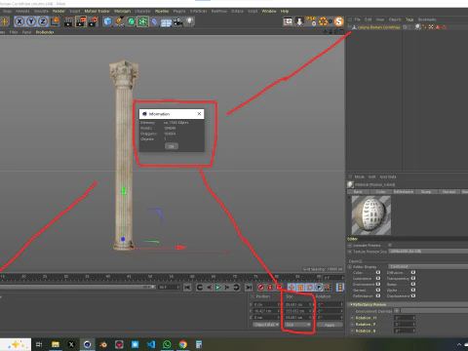Click the Position Y value field
468x351 pixels.
[266, 311]
